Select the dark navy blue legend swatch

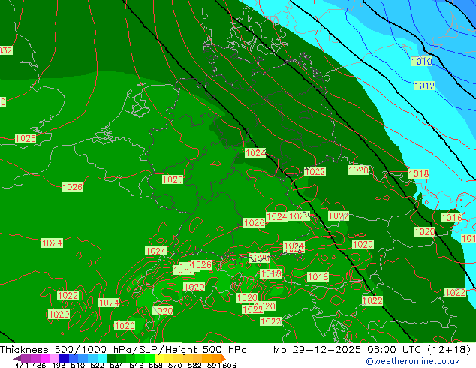tap(64, 358)
